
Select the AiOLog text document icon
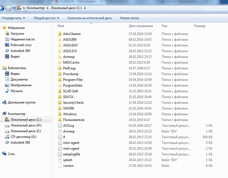coord(60,125)
